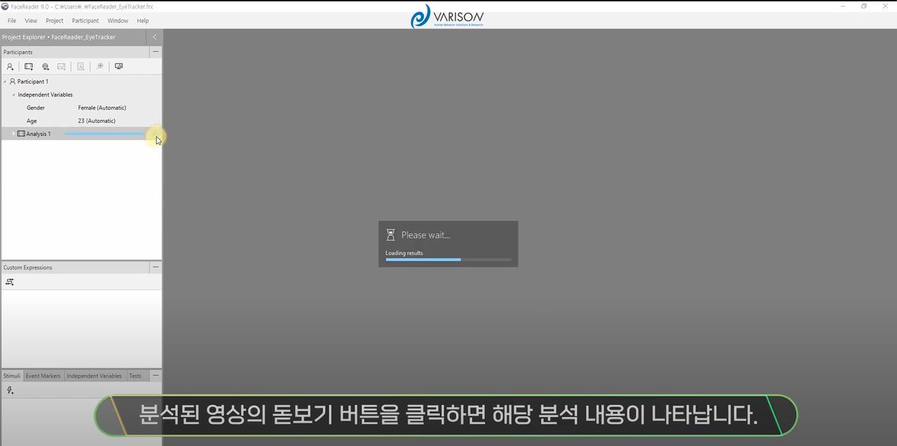Switch to the Independent Variables tab
The image size is (897, 446).
coord(94,375)
